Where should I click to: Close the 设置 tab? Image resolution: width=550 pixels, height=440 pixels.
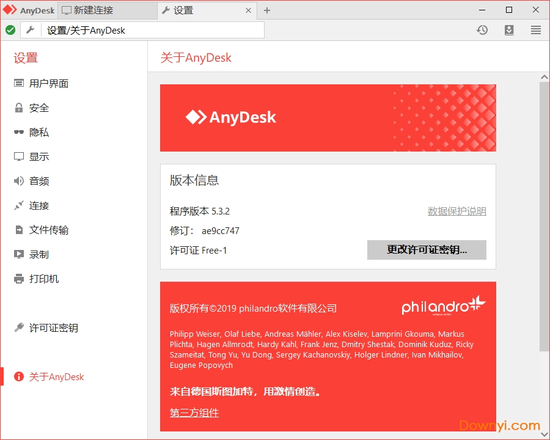click(x=248, y=10)
